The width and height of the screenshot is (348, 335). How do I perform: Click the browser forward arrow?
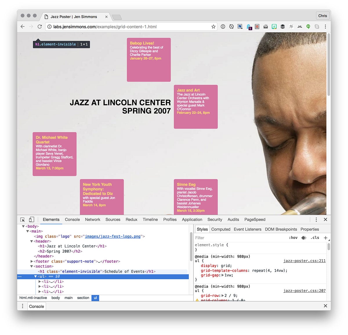(x=31, y=27)
